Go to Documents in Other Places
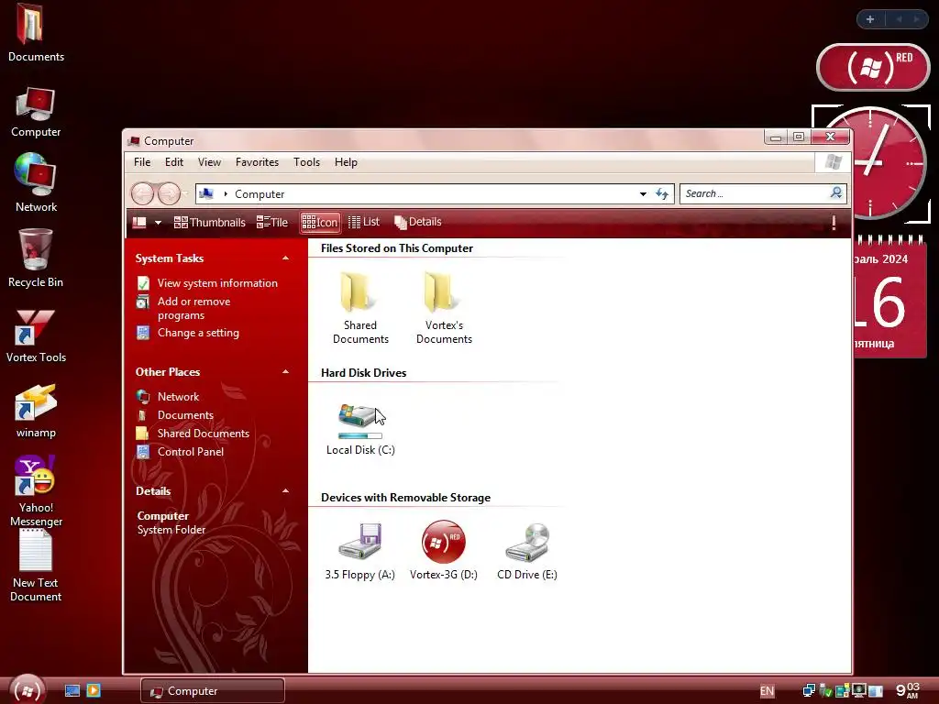 pyautogui.click(x=185, y=415)
